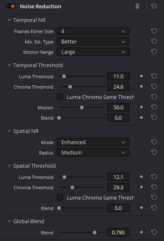Reset the Spatial Luma Threshold value
The width and height of the screenshot is (164, 241).
[154, 177]
